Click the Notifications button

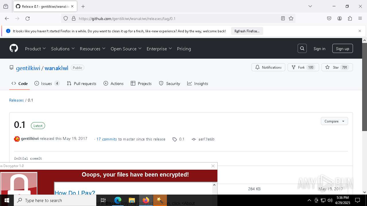268,68
